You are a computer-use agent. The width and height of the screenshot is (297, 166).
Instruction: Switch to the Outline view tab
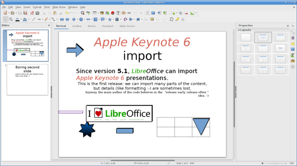tap(77, 26)
